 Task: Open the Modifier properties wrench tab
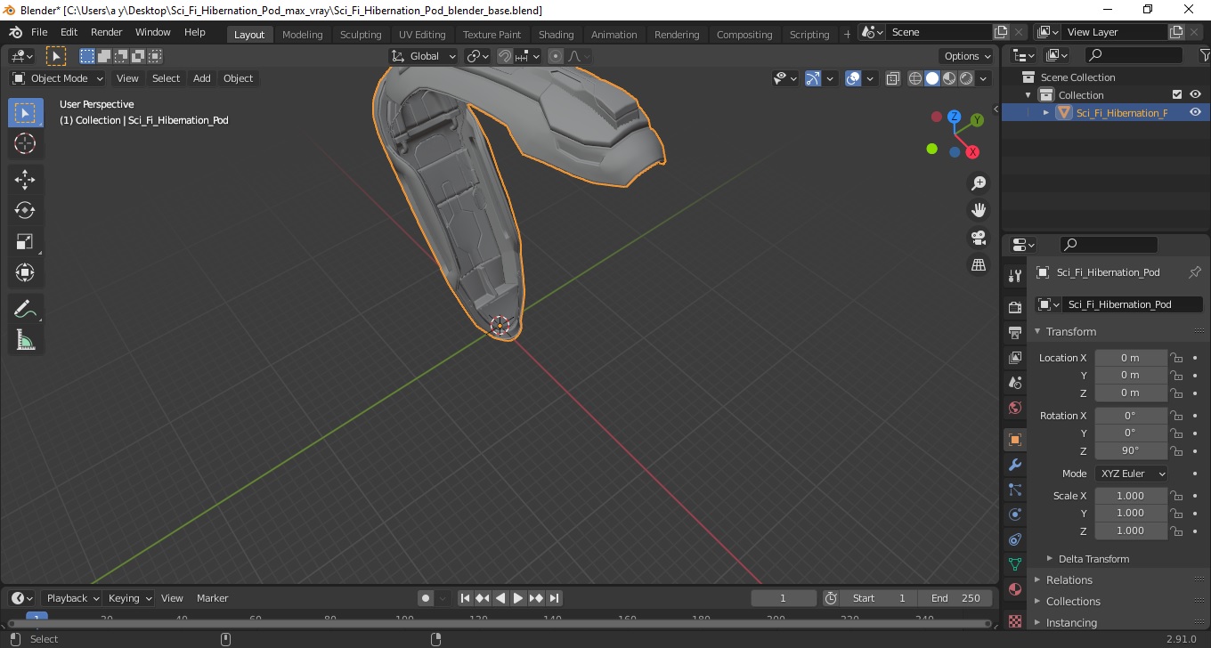tap(1014, 465)
